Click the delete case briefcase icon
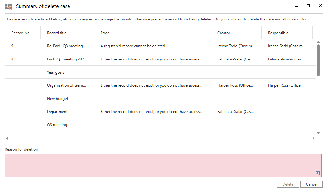The height and width of the screenshot is (192, 326). pyautogui.click(x=9, y=6)
